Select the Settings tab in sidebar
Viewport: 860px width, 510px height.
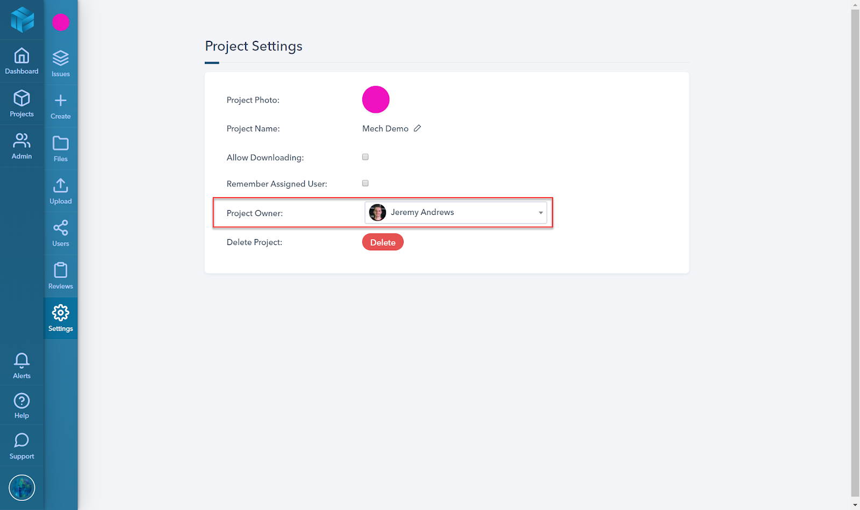(x=61, y=318)
